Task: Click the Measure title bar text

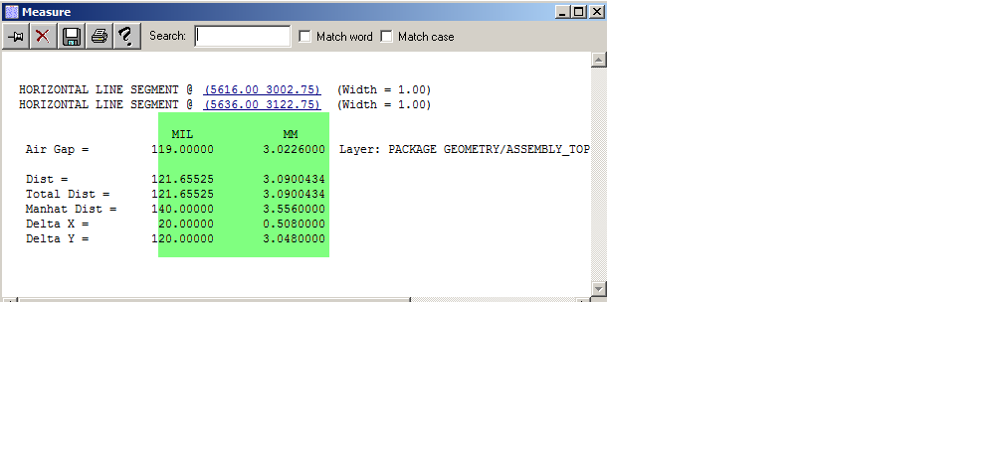Action: pyautogui.click(x=46, y=12)
